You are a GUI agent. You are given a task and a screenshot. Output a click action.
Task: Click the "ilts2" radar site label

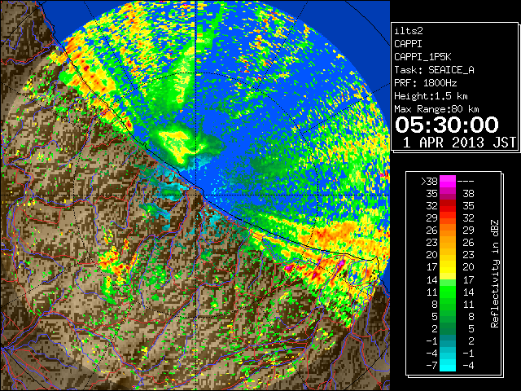click(409, 31)
